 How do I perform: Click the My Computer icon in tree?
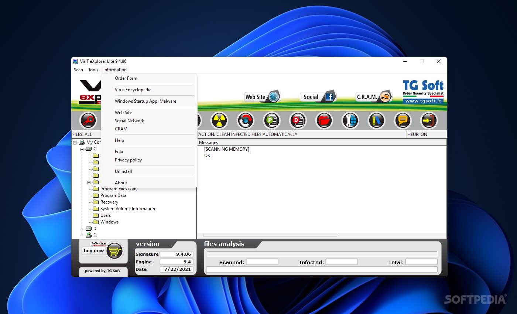click(x=82, y=142)
